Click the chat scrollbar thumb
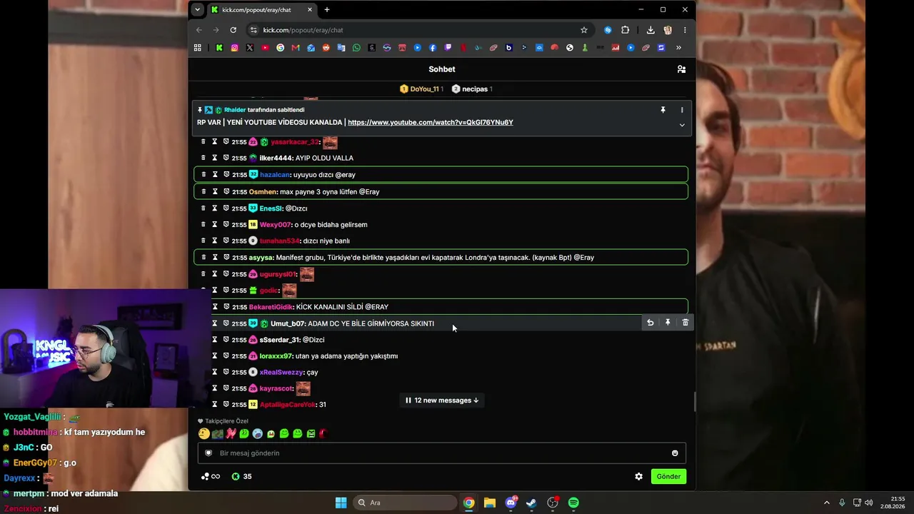Screen dimensions: 914x514 [695, 403]
